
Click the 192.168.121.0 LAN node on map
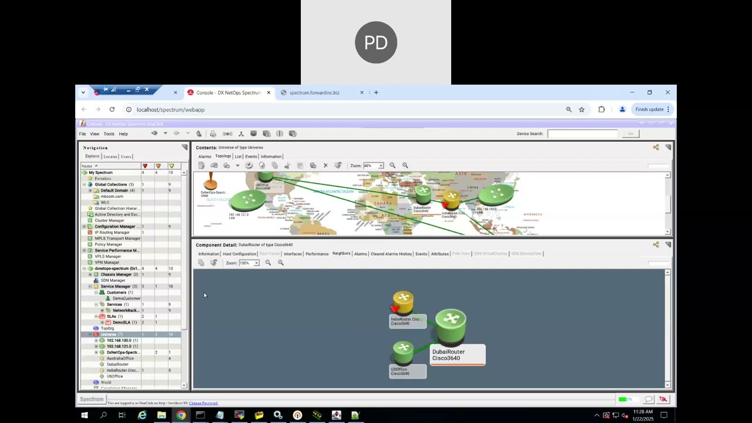click(248, 202)
